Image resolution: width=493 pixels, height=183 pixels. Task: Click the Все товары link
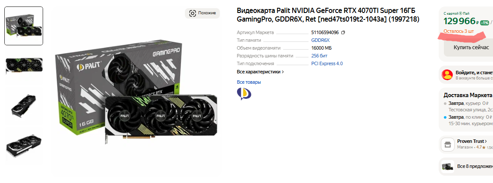pos(249,82)
